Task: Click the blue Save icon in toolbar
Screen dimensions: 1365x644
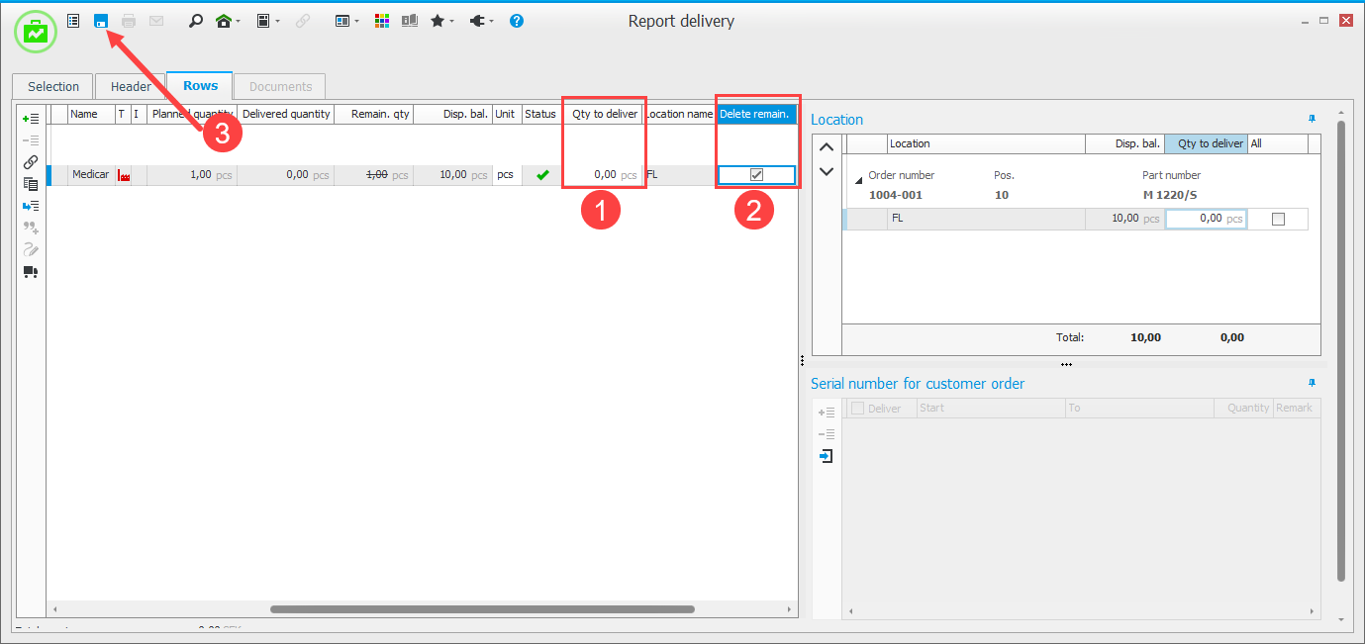Action: point(100,21)
